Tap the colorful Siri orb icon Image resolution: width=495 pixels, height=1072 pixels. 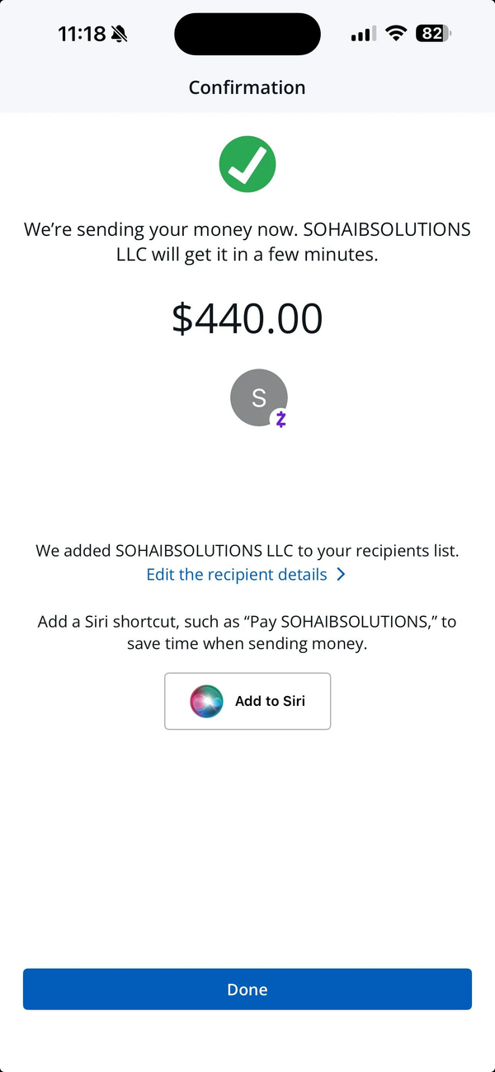click(207, 701)
